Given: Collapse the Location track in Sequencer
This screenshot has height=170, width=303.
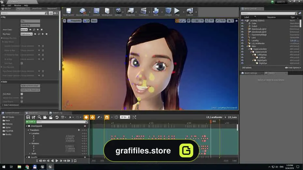Looking at the screenshot, I should 30,133.
